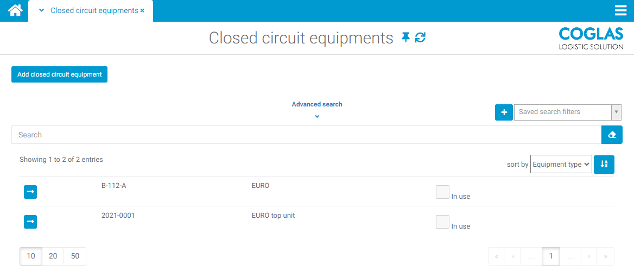The width and height of the screenshot is (634, 271).
Task: Click the home icon in top bar
Action: [15, 10]
